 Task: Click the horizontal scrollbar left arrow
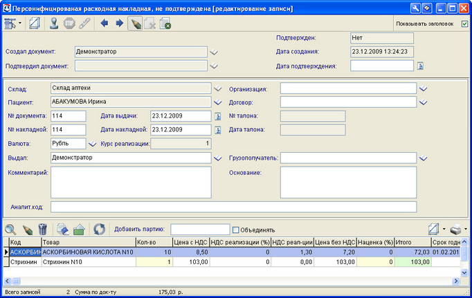pos(7,281)
